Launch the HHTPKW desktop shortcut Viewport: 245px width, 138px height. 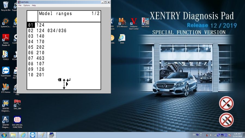(145, 23)
